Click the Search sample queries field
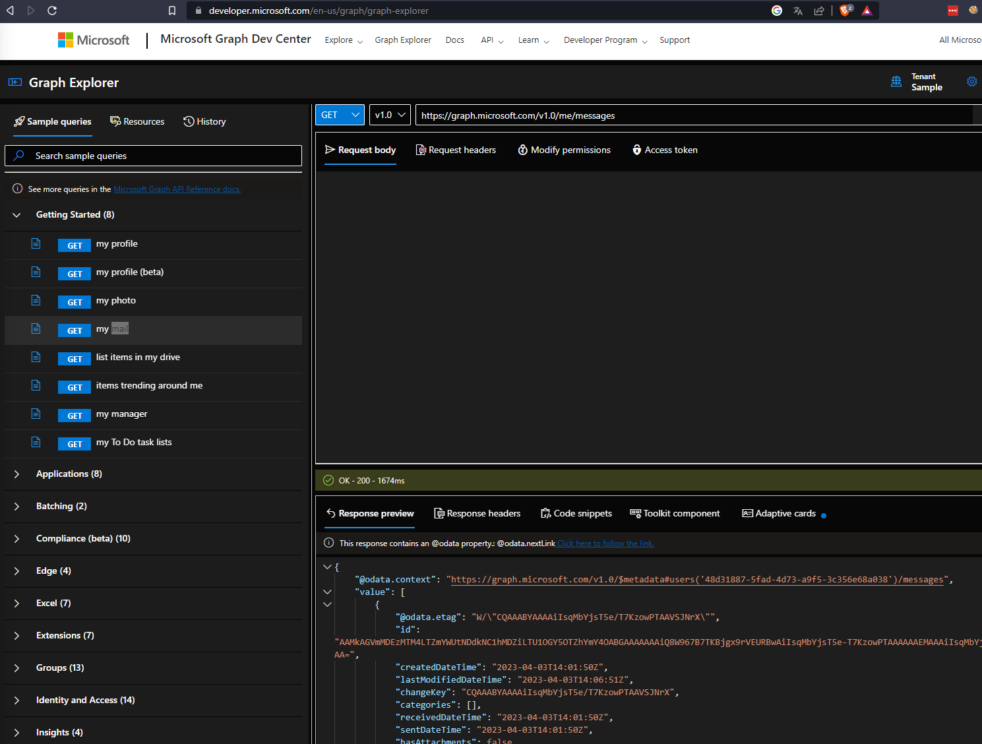Viewport: 982px width, 744px height. point(153,156)
